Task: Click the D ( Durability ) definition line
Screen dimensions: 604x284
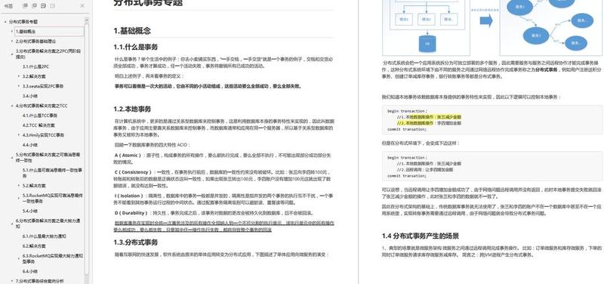Action: tap(214, 213)
